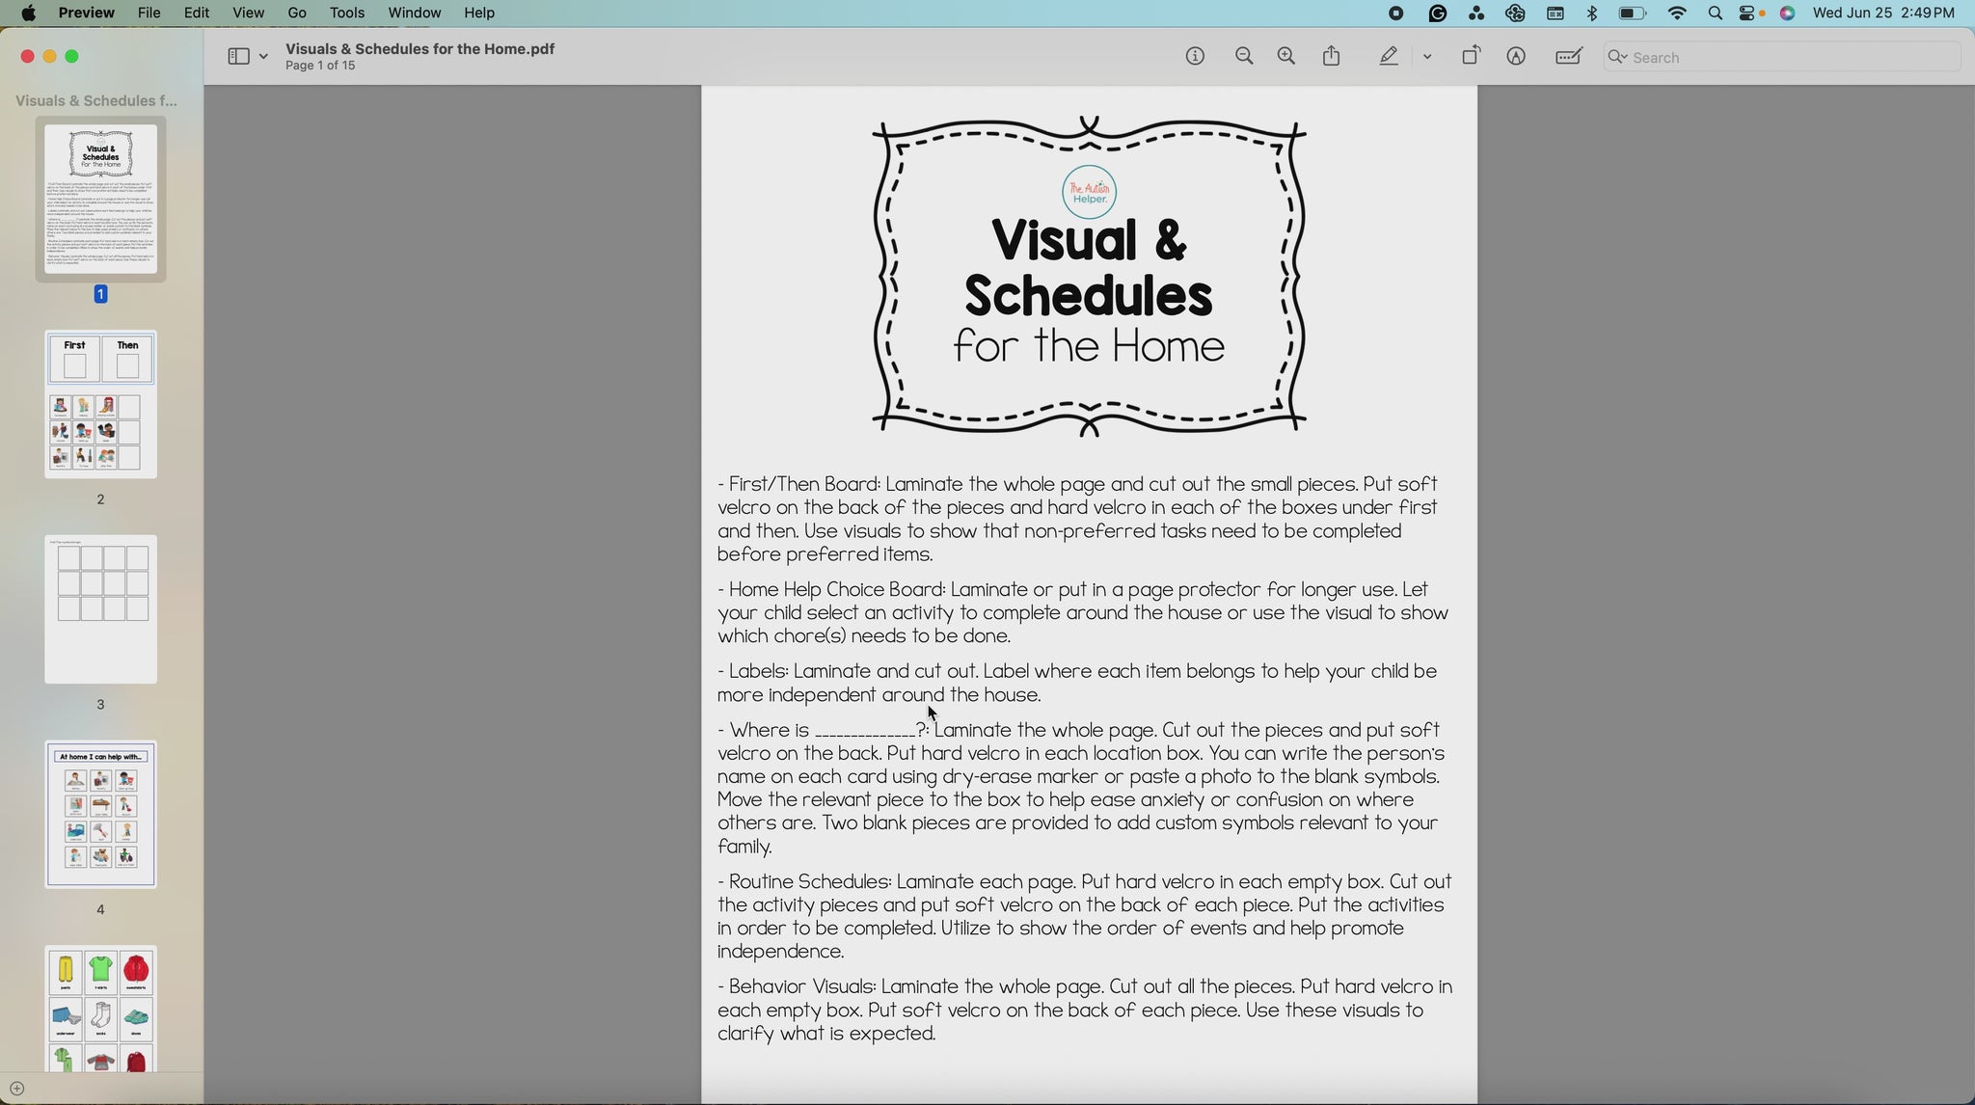
Task: Select page 2 First/Then thumbnail
Action: 100,405
